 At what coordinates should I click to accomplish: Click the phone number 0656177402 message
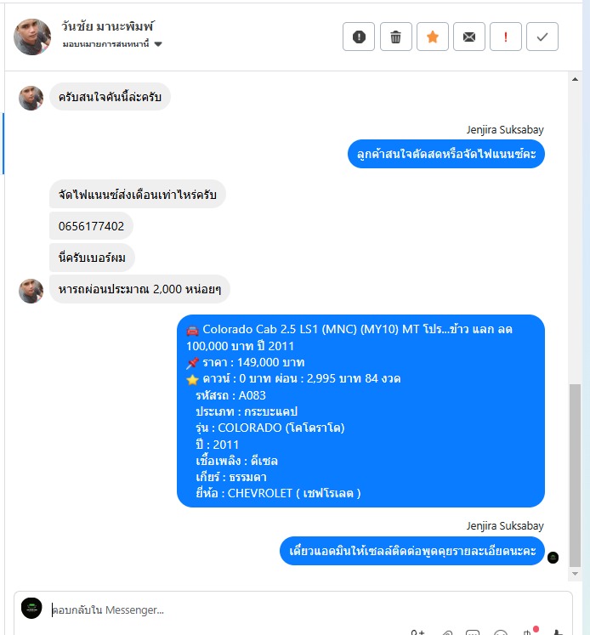91,226
